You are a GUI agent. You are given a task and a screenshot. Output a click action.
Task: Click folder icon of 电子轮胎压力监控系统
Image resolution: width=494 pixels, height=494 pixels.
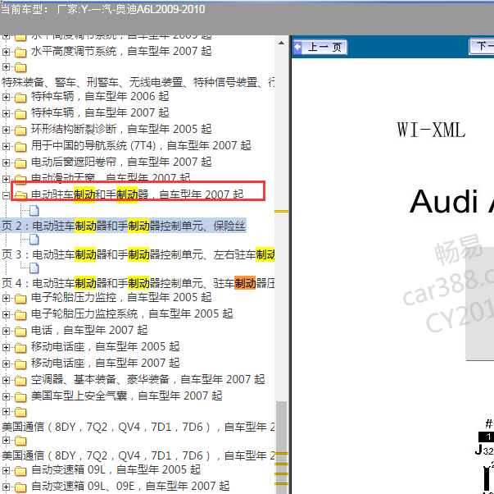click(20, 314)
